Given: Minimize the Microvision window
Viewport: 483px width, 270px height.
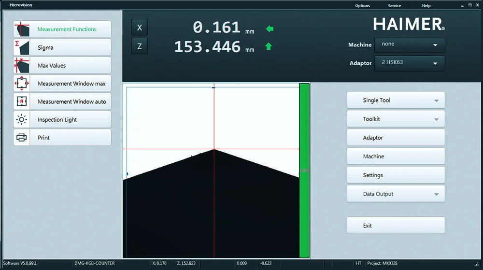Looking at the screenshot, I should (x=462, y=6).
